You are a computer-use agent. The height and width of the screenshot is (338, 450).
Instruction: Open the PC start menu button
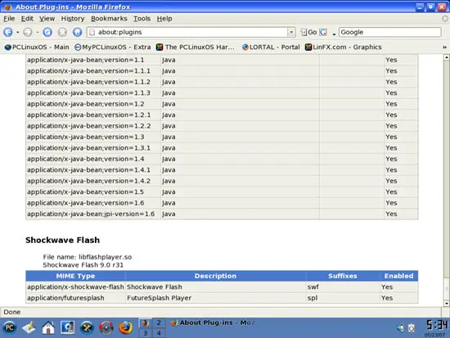(x=10, y=327)
